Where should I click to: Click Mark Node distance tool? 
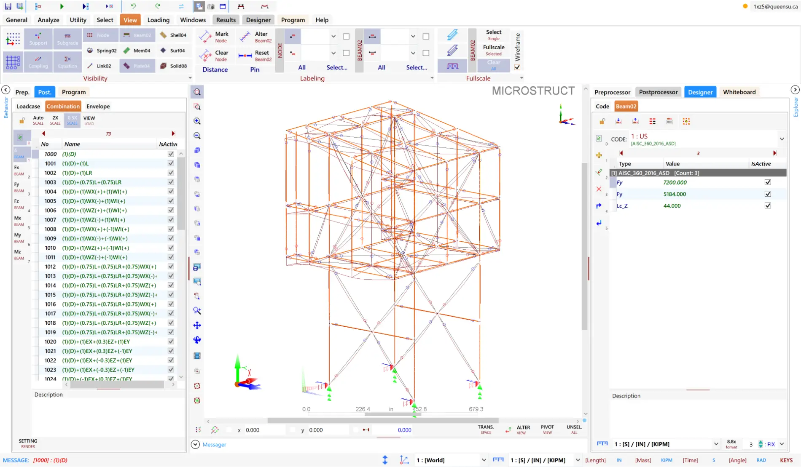point(214,37)
